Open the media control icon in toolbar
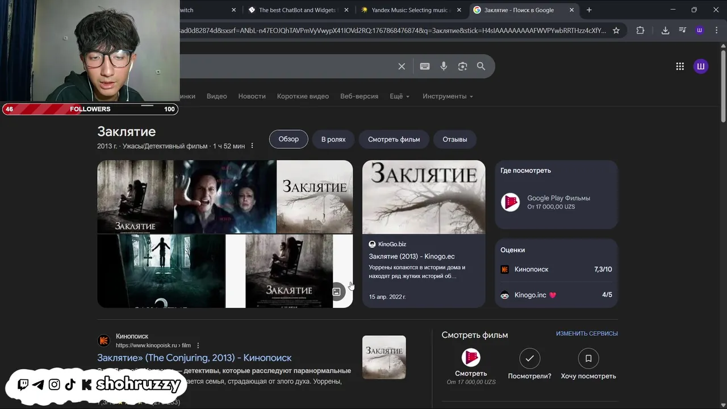This screenshot has height=409, width=727. point(682,30)
